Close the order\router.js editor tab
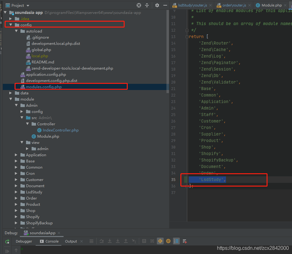 [x=250, y=5]
